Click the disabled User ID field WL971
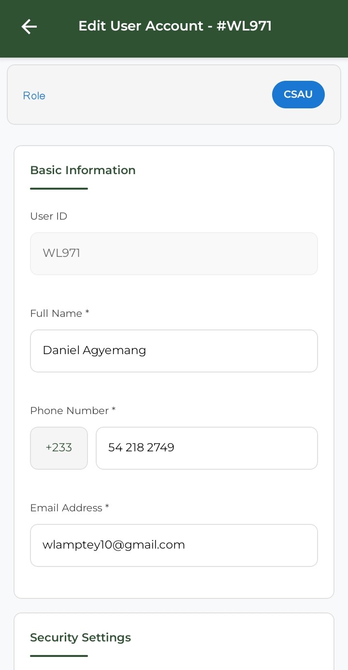The image size is (348, 670). tap(174, 253)
